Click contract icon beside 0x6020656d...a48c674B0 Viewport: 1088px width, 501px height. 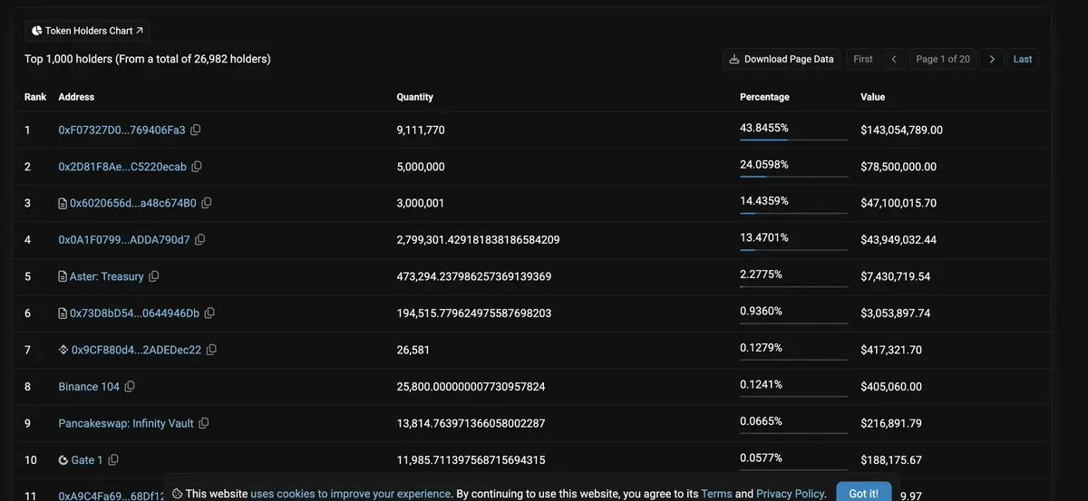coord(63,204)
